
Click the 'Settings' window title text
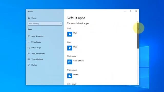click(30, 11)
